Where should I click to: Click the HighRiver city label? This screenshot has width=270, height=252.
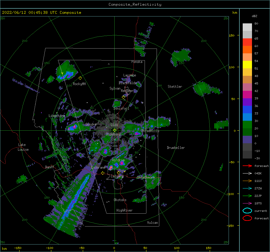(x=124, y=210)
